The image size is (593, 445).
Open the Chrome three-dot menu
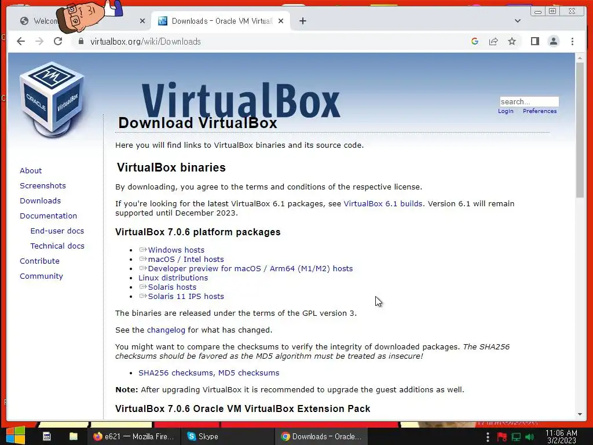pos(572,41)
